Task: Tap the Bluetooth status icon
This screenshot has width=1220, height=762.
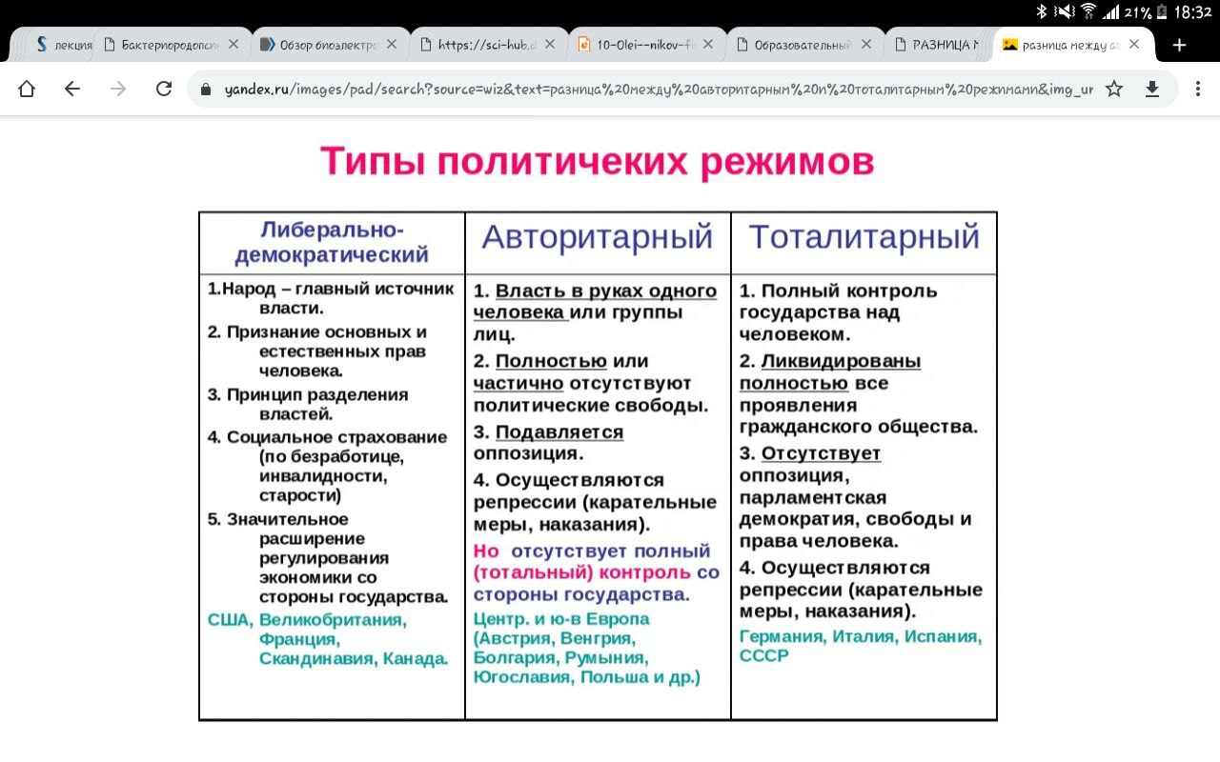Action: tap(1041, 12)
